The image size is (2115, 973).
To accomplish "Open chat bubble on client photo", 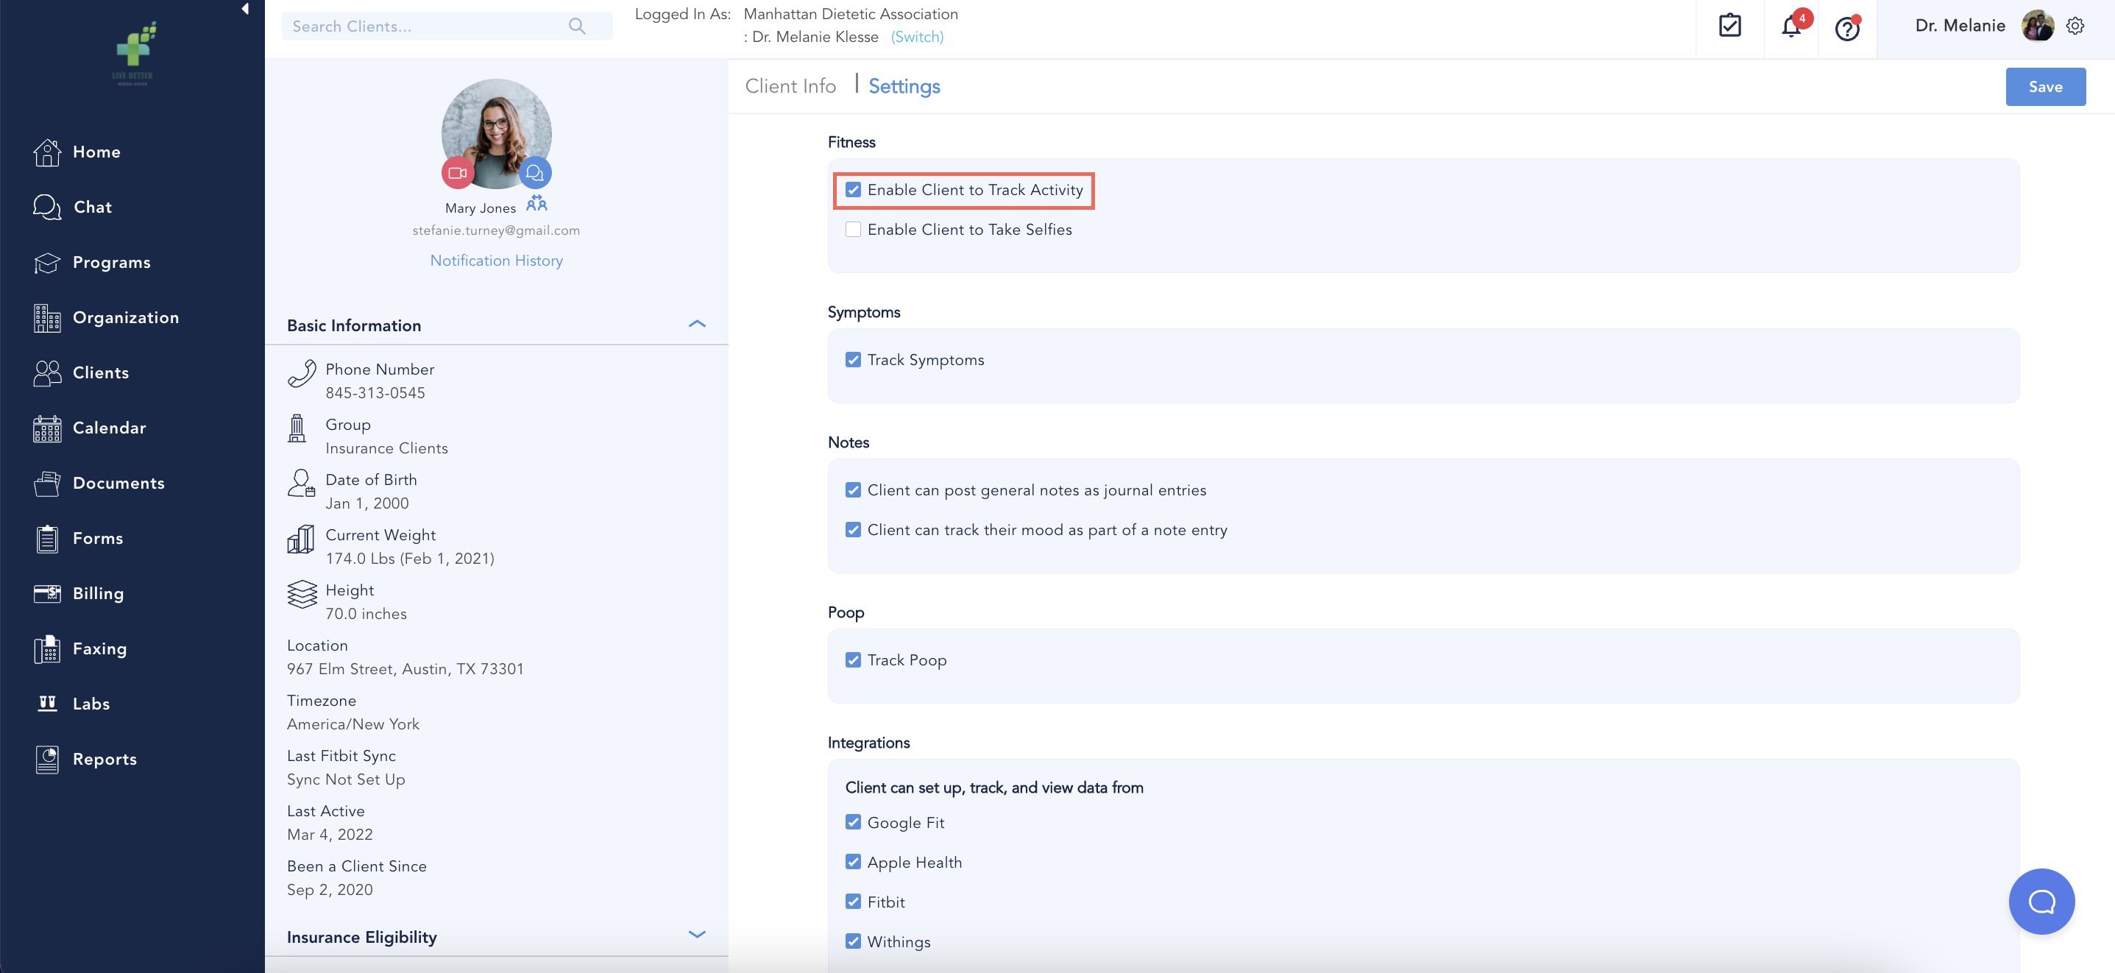I will pyautogui.click(x=534, y=172).
